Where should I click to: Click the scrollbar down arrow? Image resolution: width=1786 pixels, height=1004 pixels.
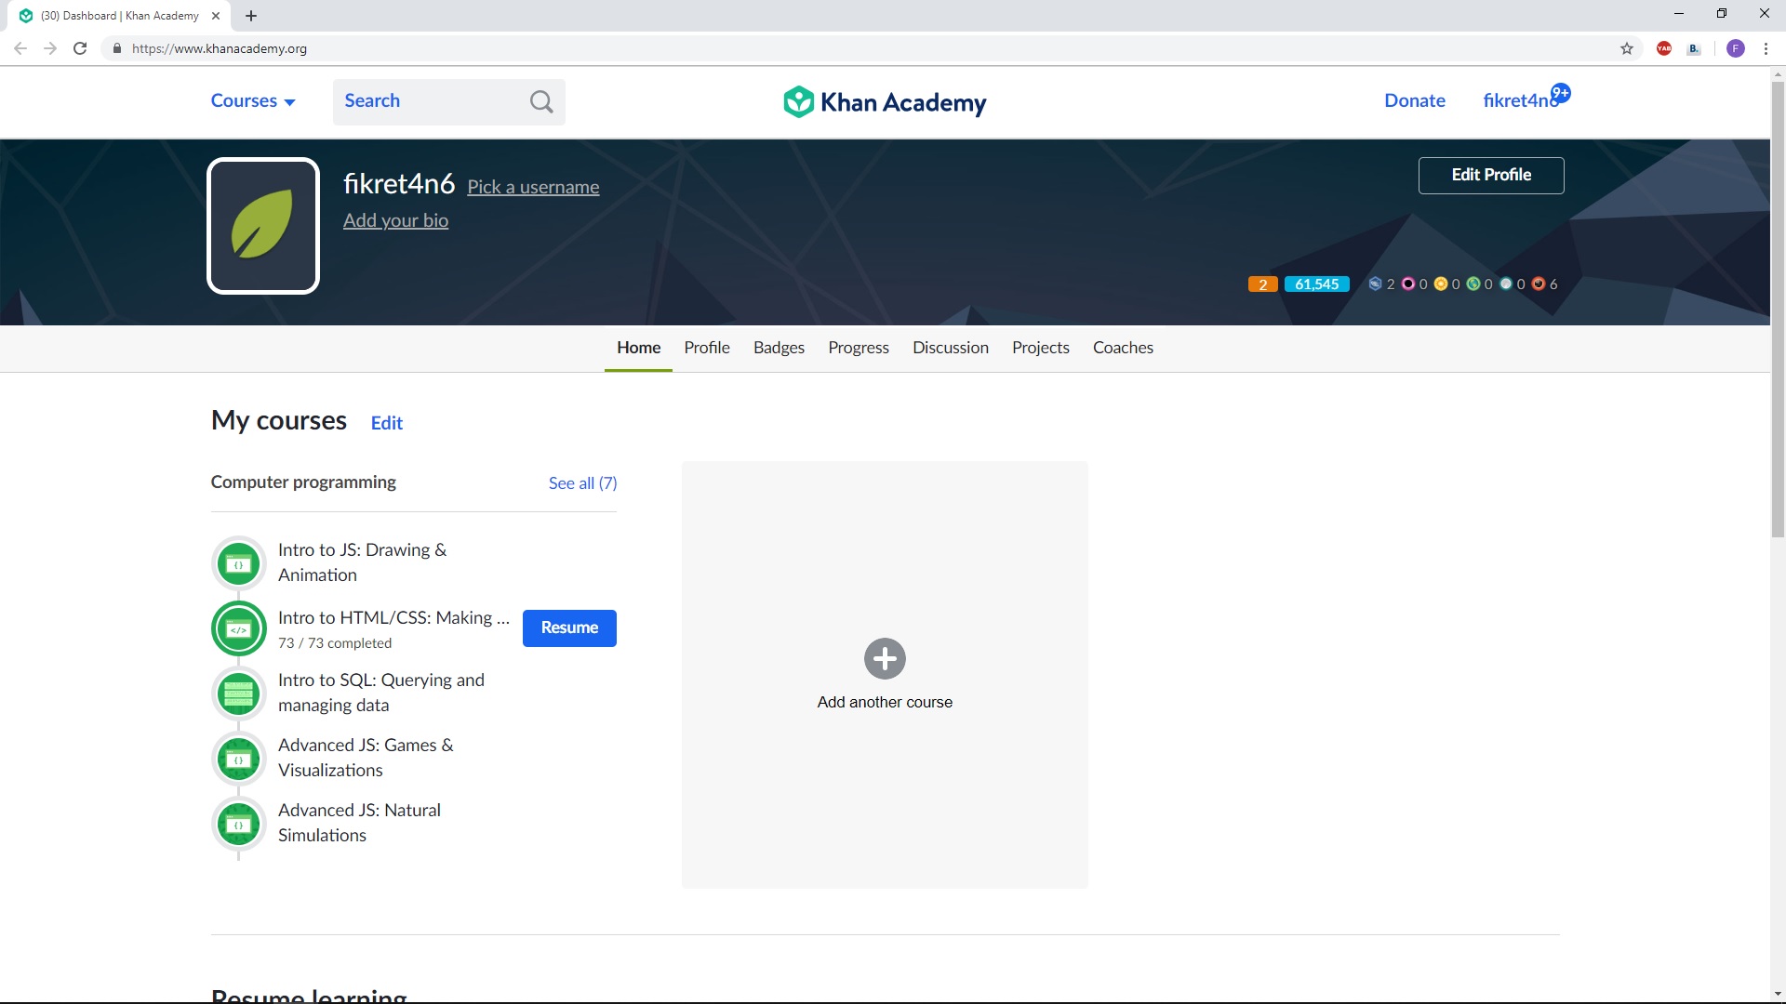point(1778,994)
